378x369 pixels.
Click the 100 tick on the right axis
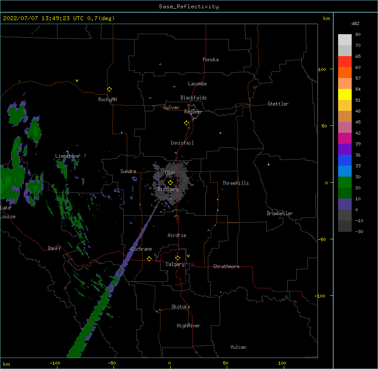(322, 69)
